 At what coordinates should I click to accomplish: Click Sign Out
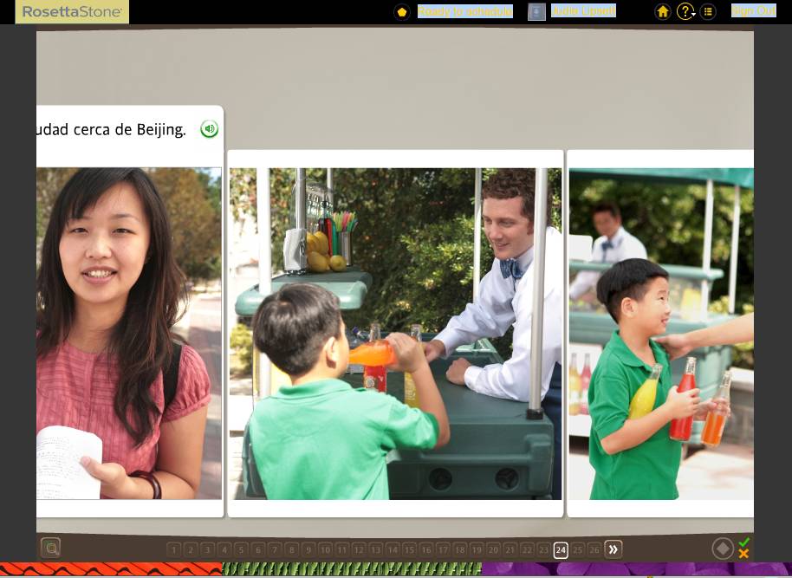point(754,10)
